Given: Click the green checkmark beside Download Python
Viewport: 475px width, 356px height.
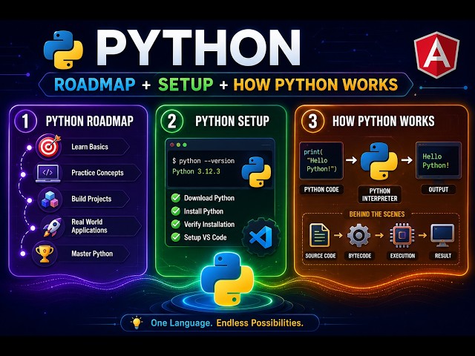Looking at the screenshot, I should (176, 198).
